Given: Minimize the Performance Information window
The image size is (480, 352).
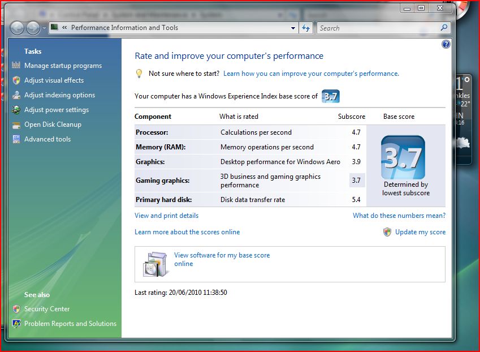Looking at the screenshot, I should tap(407, 8).
